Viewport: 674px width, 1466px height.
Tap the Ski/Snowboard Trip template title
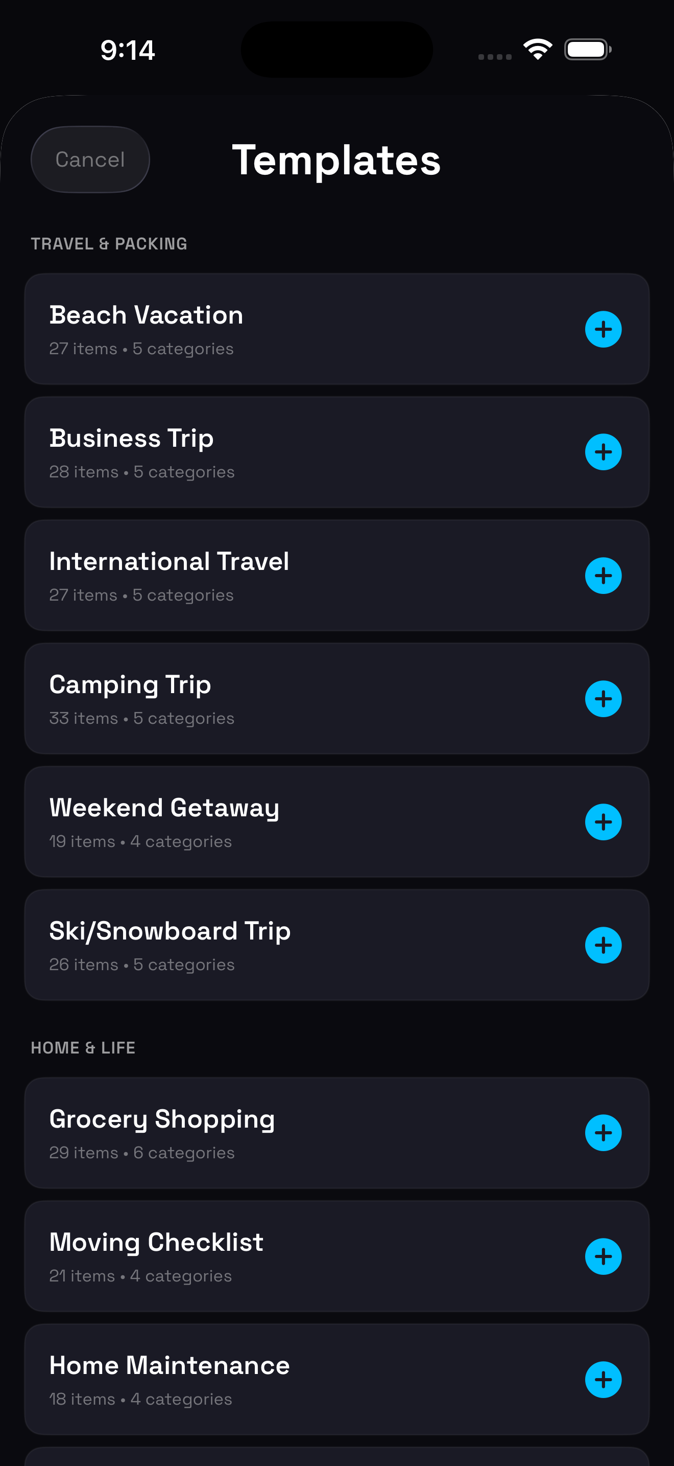tap(170, 931)
